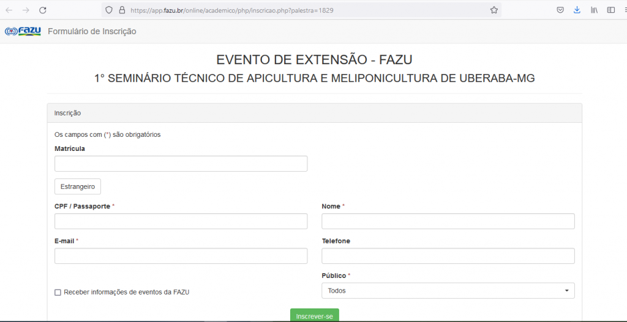This screenshot has height=322, width=627.
Task: Select the Nome text field
Action: pos(448,221)
